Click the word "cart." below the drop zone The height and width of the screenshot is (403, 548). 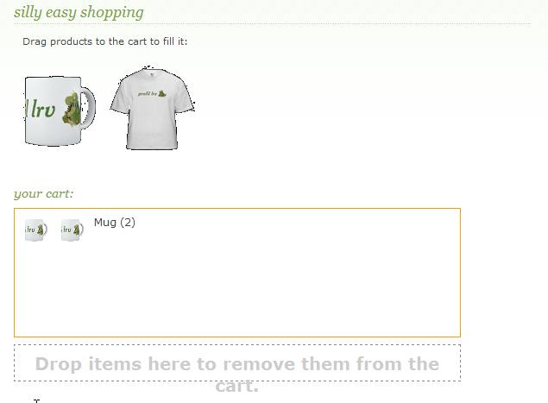(x=237, y=386)
